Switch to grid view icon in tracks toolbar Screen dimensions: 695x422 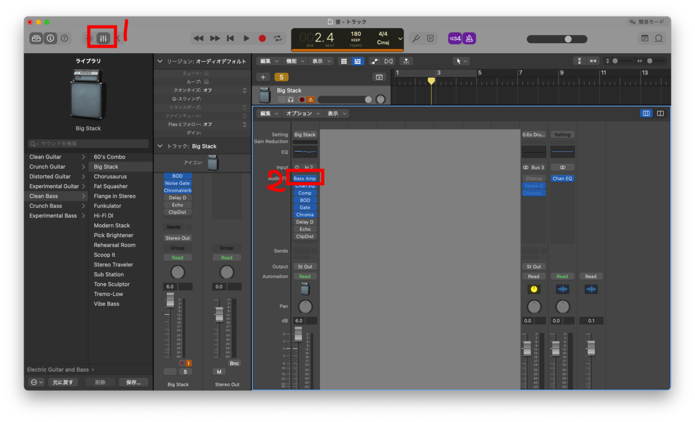coord(344,61)
